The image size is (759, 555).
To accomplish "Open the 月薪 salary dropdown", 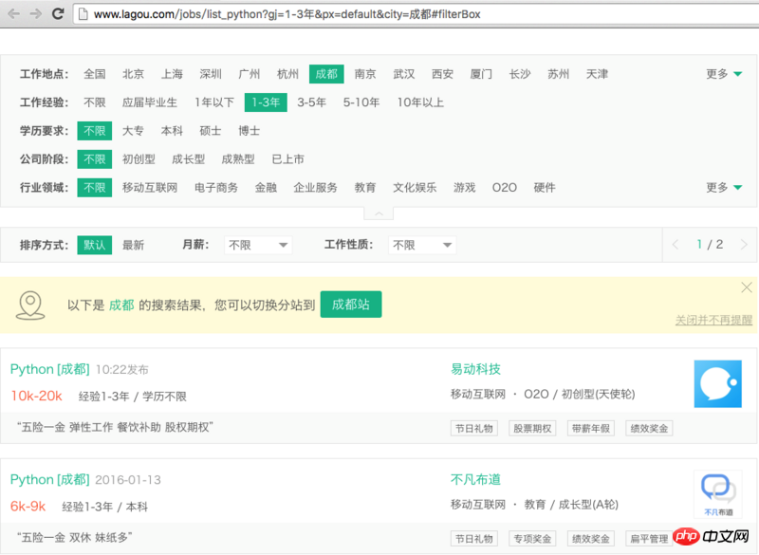I will click(x=258, y=245).
